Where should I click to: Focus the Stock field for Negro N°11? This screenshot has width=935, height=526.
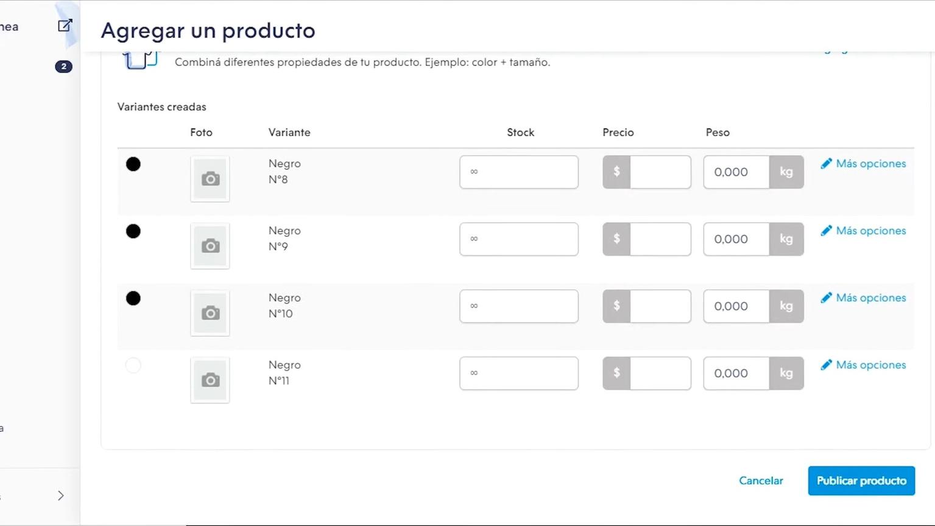pyautogui.click(x=519, y=373)
